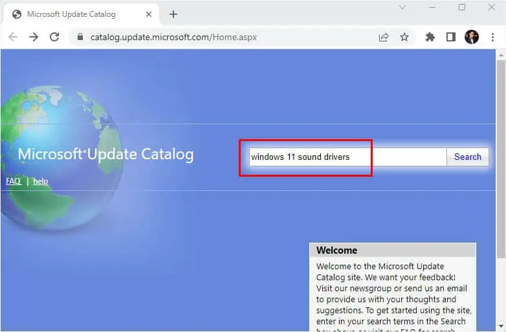Select the Microsoft Update Catalog tab
506x332 pixels.
(x=81, y=14)
